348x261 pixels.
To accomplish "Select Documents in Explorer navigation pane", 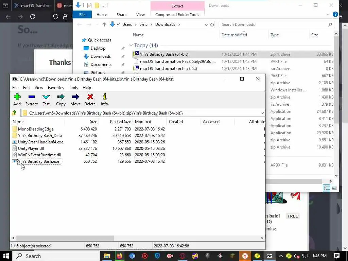I will point(101,65).
